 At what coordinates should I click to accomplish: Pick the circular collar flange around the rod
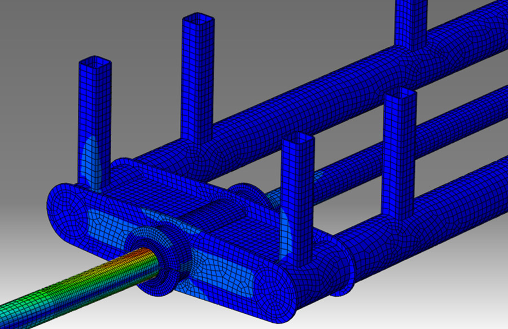pos(159,260)
